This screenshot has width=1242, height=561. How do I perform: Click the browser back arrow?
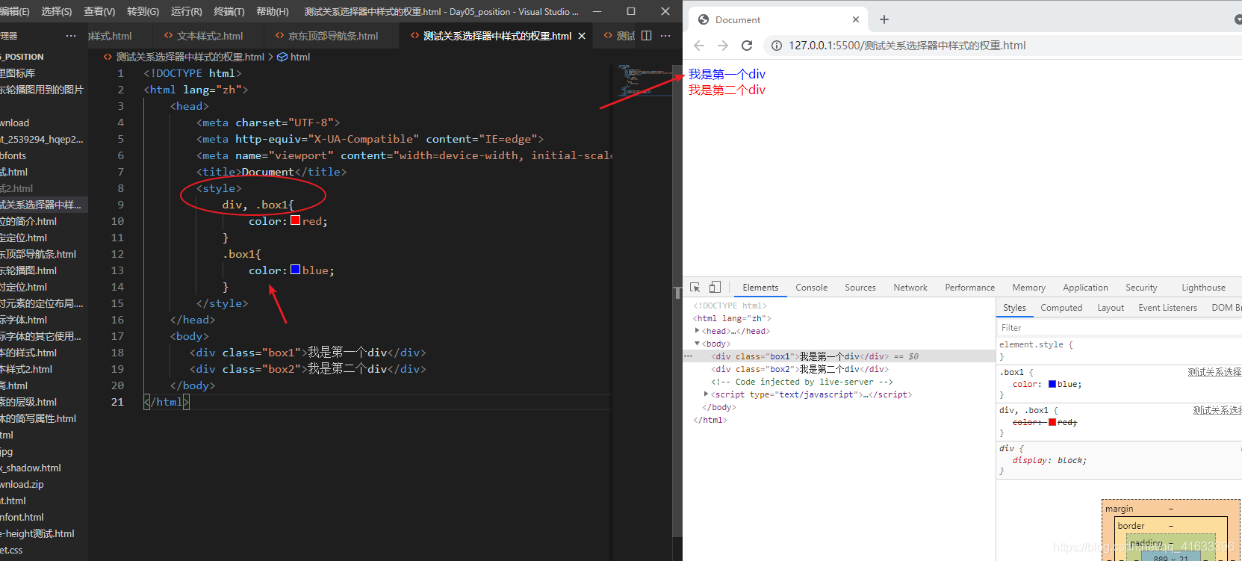tap(699, 46)
